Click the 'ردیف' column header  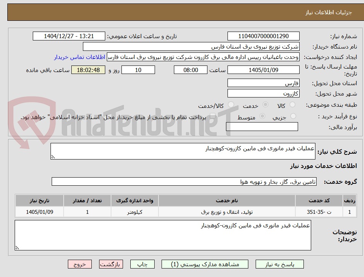[x=350, y=201]
